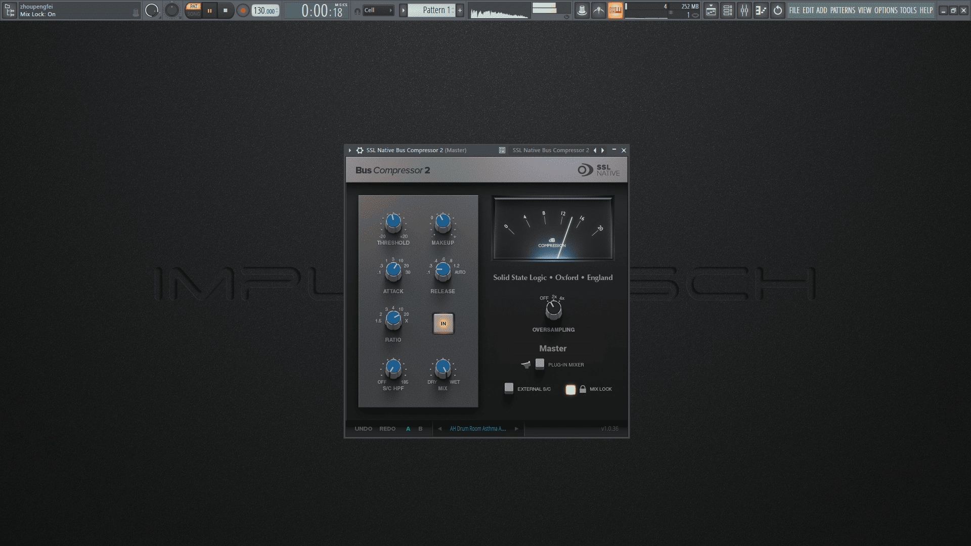This screenshot has width=971, height=546.
Task: Open the Piano Roll icon
Action: 761,10
